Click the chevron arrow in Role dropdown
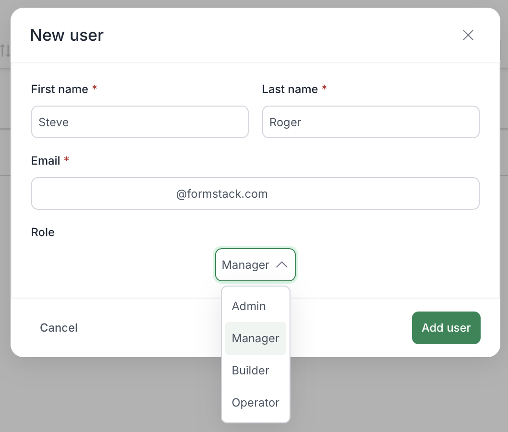Viewport: 508px width, 432px height. [x=282, y=264]
